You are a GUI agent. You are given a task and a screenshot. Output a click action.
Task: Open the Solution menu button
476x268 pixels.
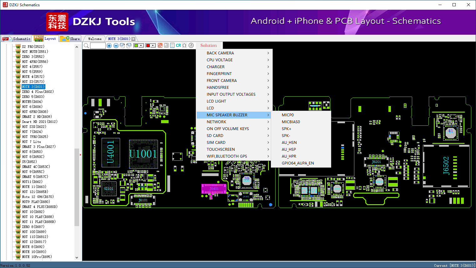pos(209,45)
